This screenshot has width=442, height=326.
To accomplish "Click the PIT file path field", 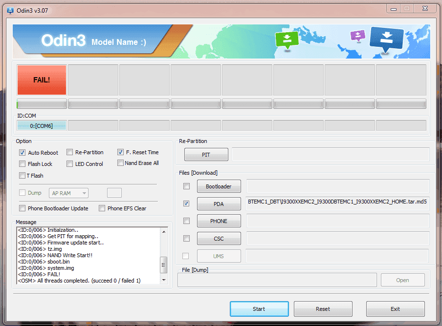I will tap(331, 154).
